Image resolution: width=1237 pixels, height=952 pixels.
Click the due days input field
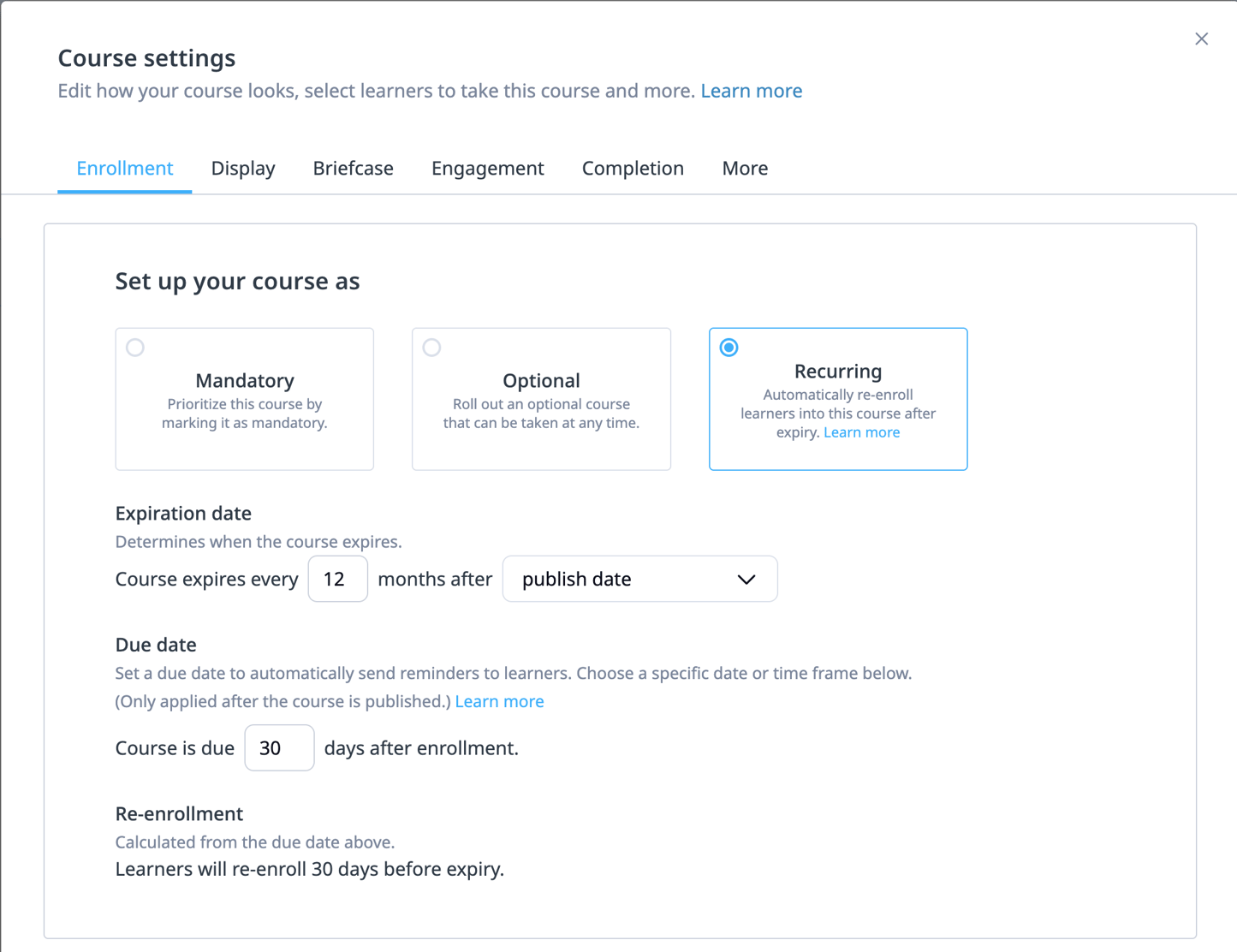tap(279, 748)
